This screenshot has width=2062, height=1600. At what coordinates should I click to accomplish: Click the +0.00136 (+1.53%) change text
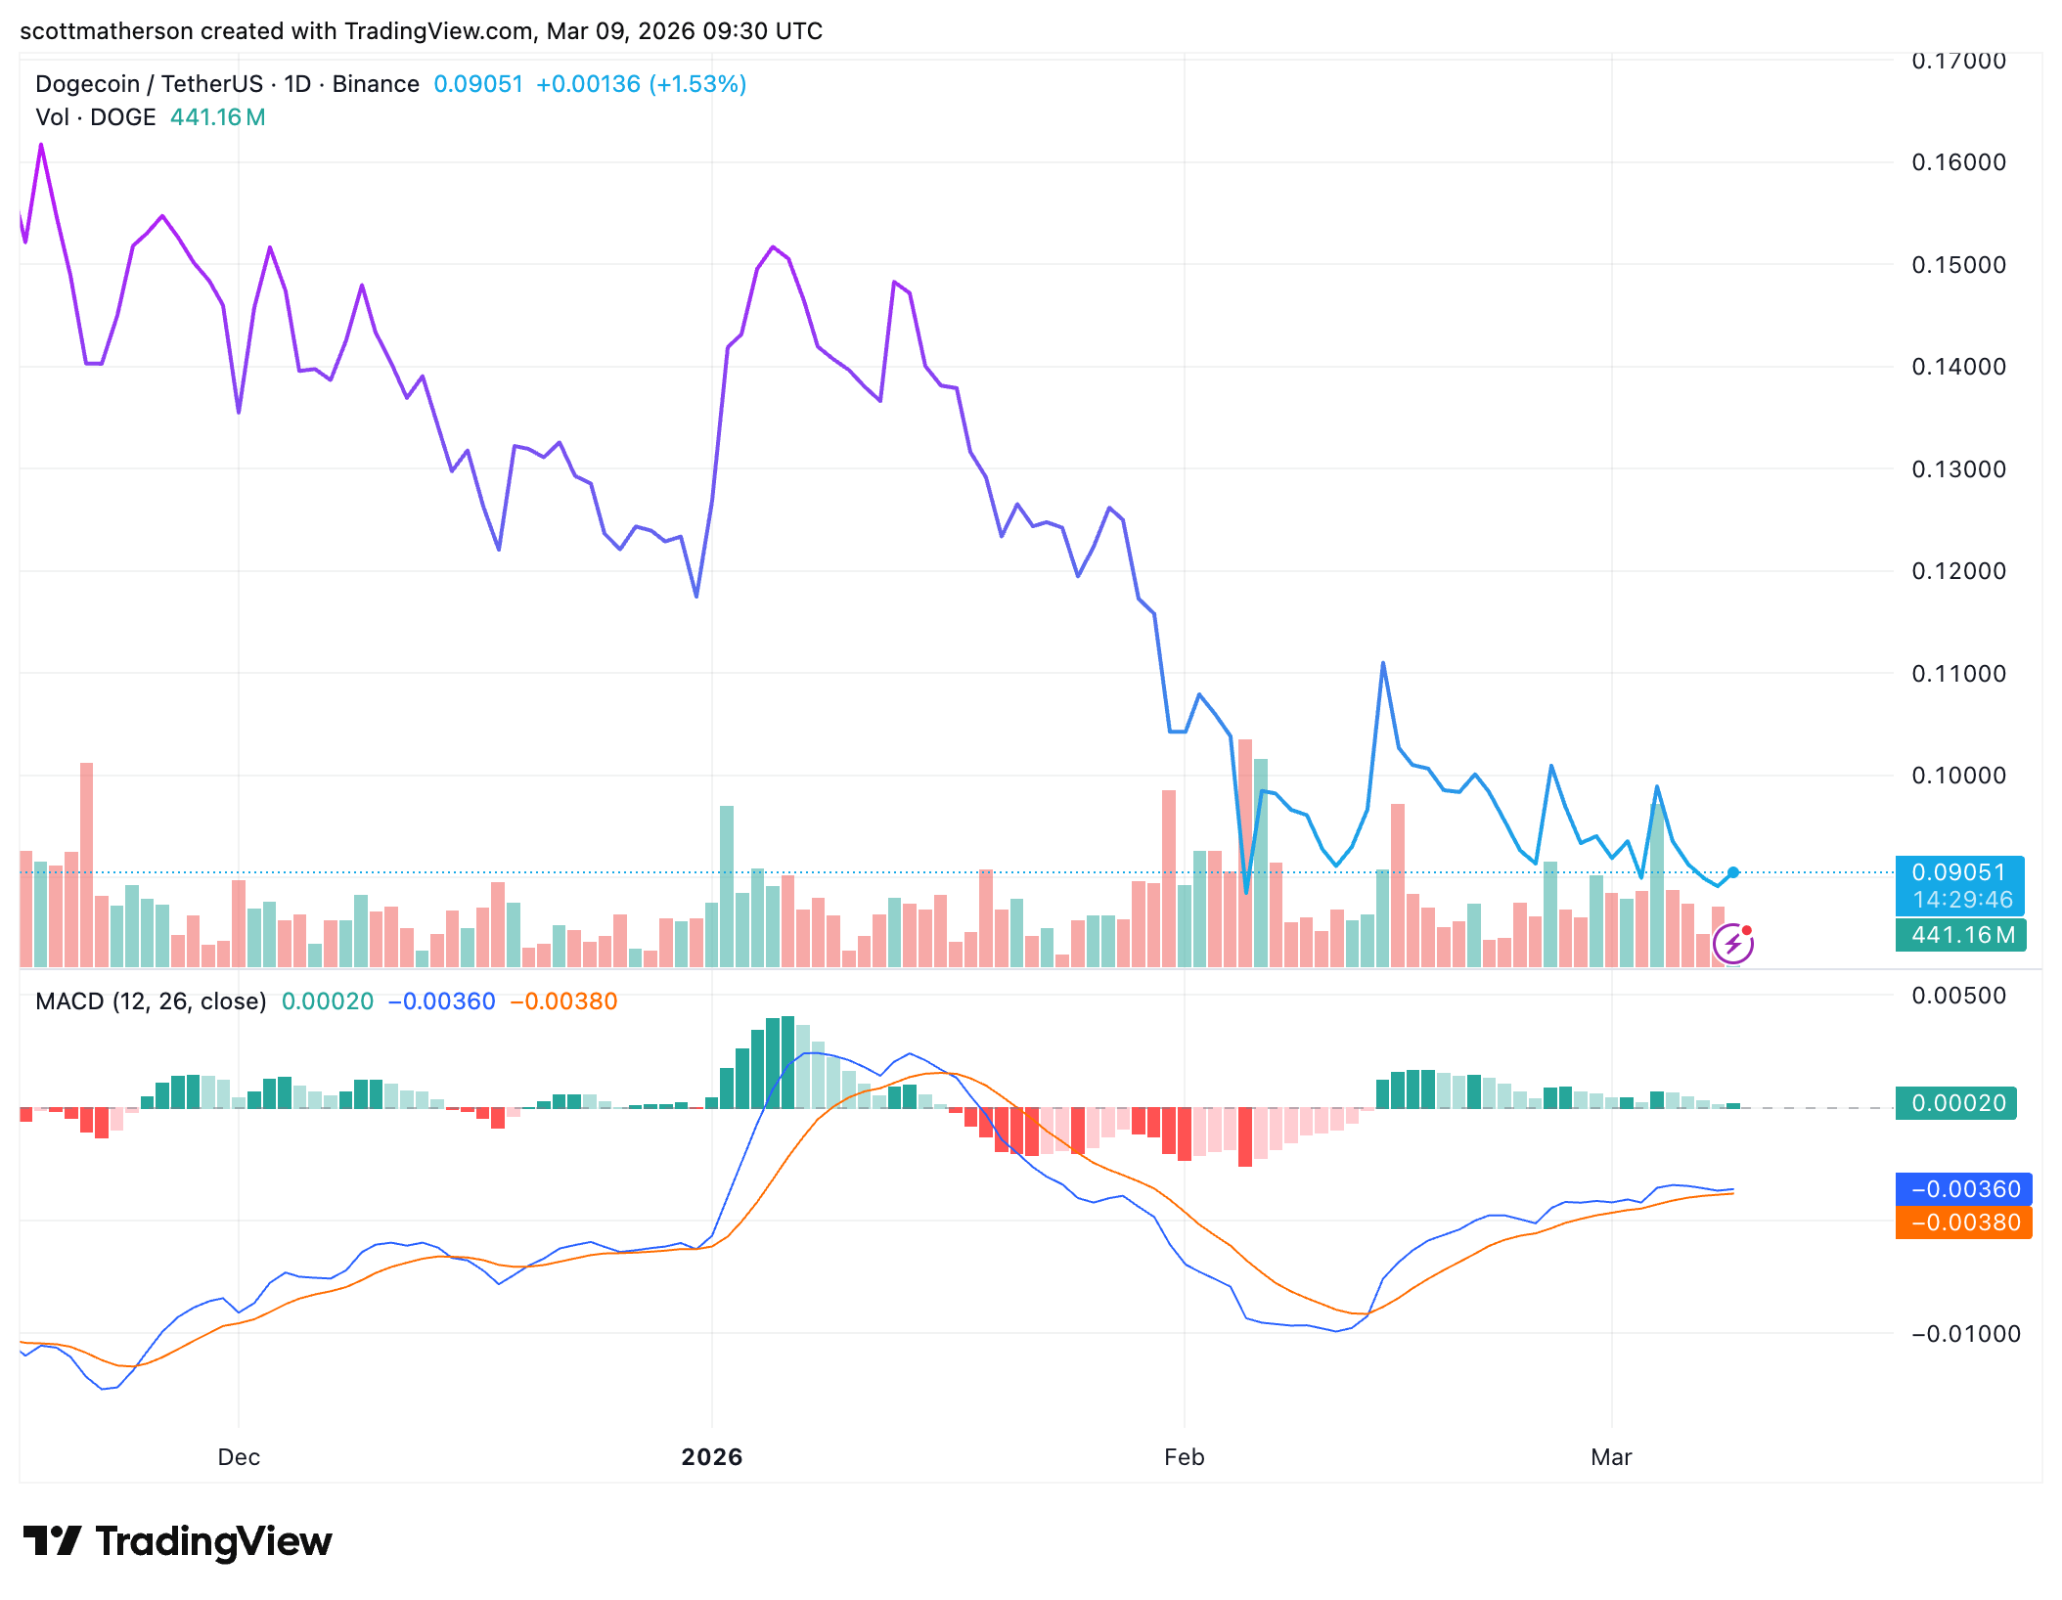(x=642, y=84)
